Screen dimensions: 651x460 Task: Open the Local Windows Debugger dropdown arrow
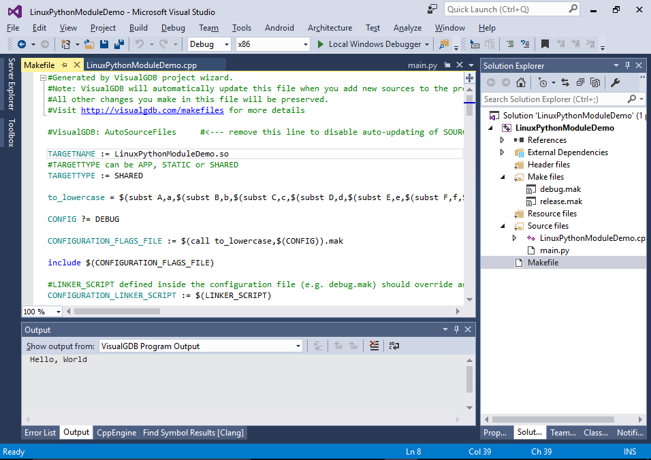(427, 44)
